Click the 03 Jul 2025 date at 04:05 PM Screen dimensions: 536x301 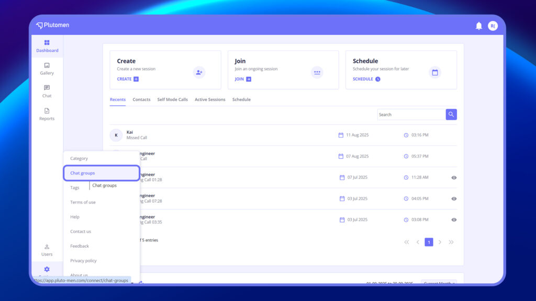357,199
